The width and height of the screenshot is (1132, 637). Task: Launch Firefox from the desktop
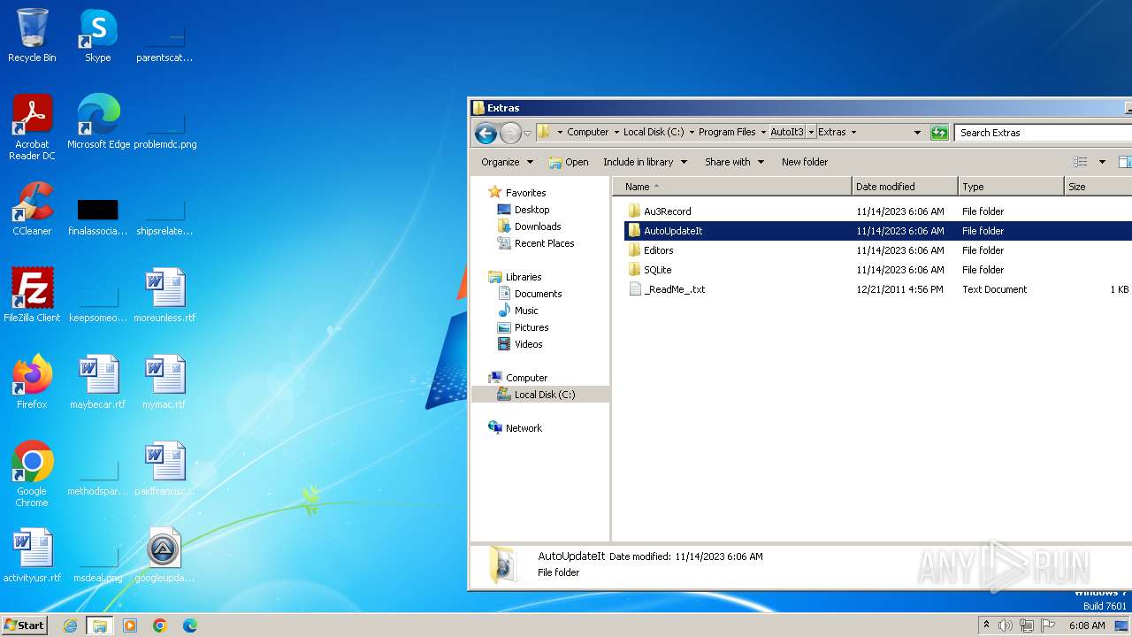click(x=32, y=381)
